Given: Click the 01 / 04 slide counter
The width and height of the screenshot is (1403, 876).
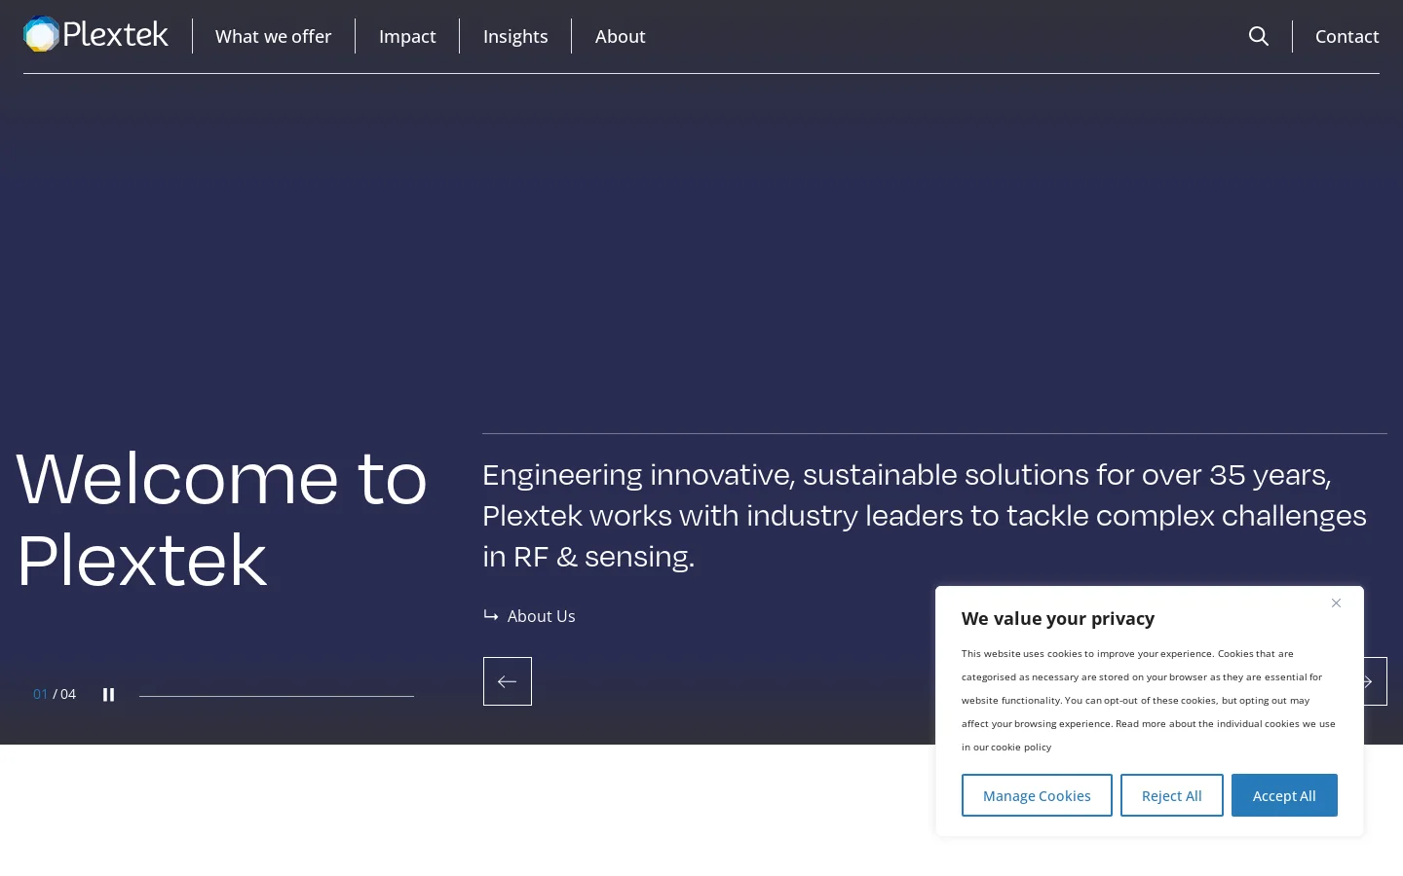Looking at the screenshot, I should coord(55,694).
